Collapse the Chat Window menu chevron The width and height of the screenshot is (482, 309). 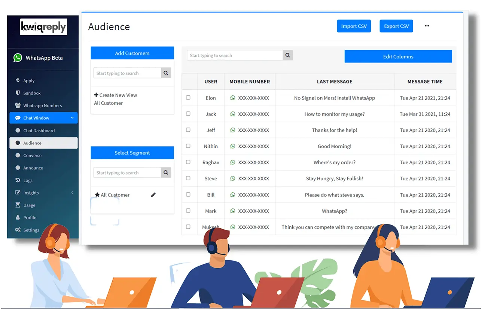73,118
